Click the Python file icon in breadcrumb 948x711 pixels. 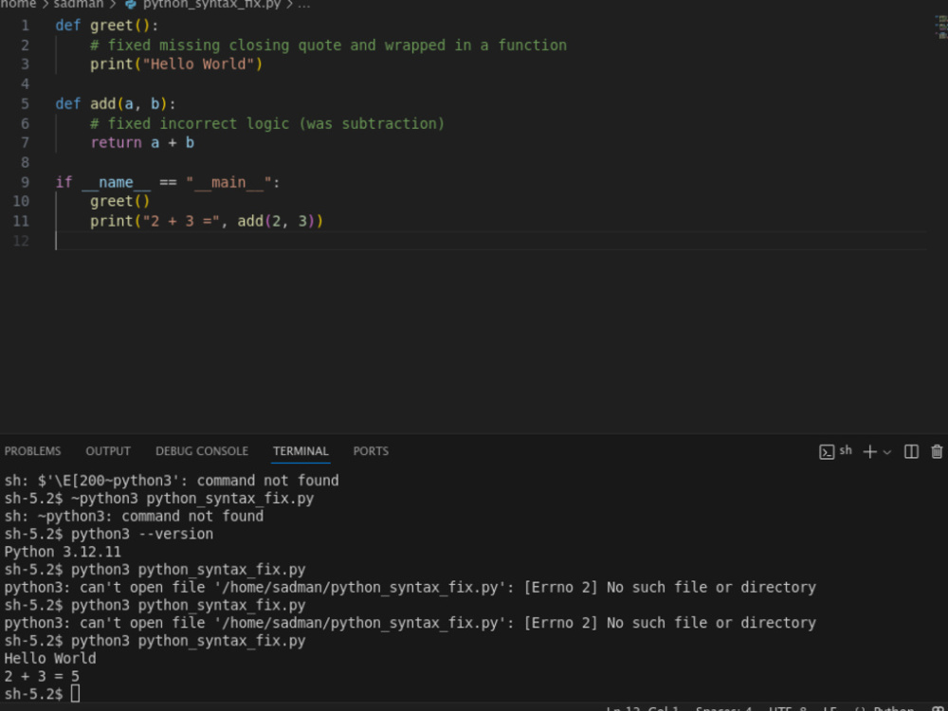130,4
